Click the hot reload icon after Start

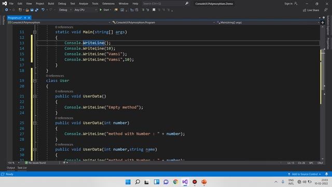pyautogui.click(x=116, y=10)
